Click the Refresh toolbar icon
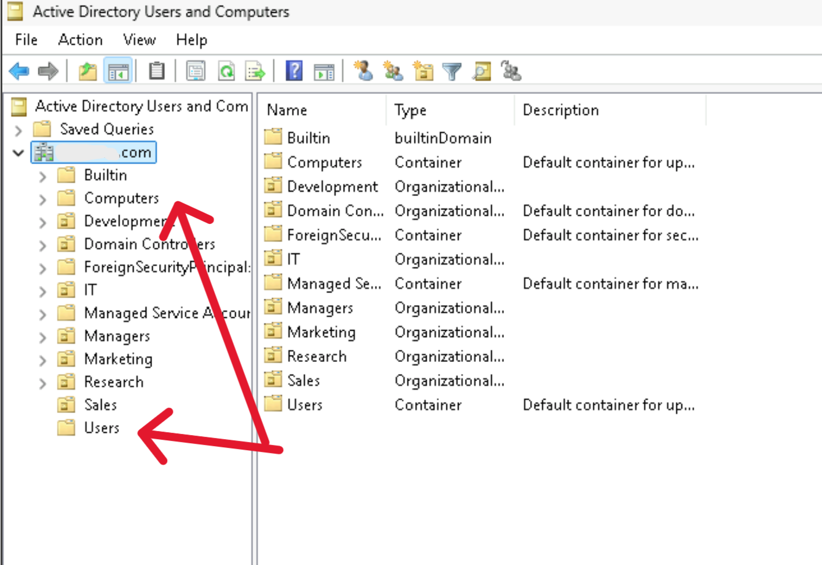The height and width of the screenshot is (565, 822). (226, 71)
